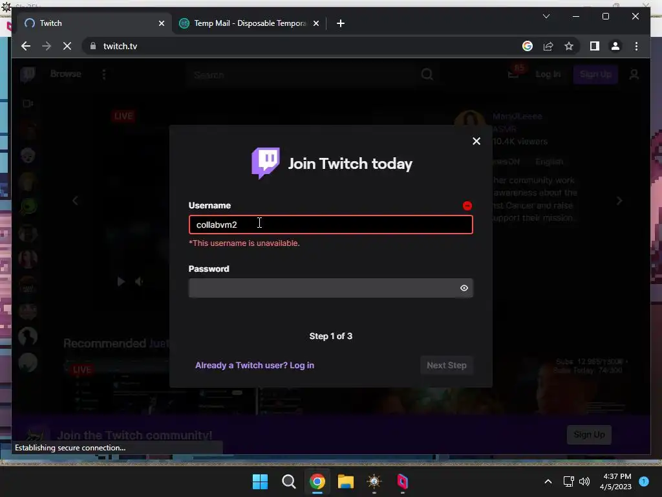Click Log In in Twitch header
Image resolution: width=662 pixels, height=497 pixels.
tap(548, 74)
